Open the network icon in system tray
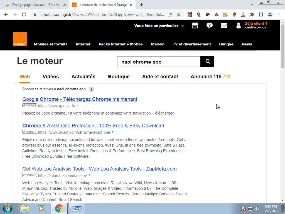The height and width of the screenshot is (214, 285). point(250,209)
